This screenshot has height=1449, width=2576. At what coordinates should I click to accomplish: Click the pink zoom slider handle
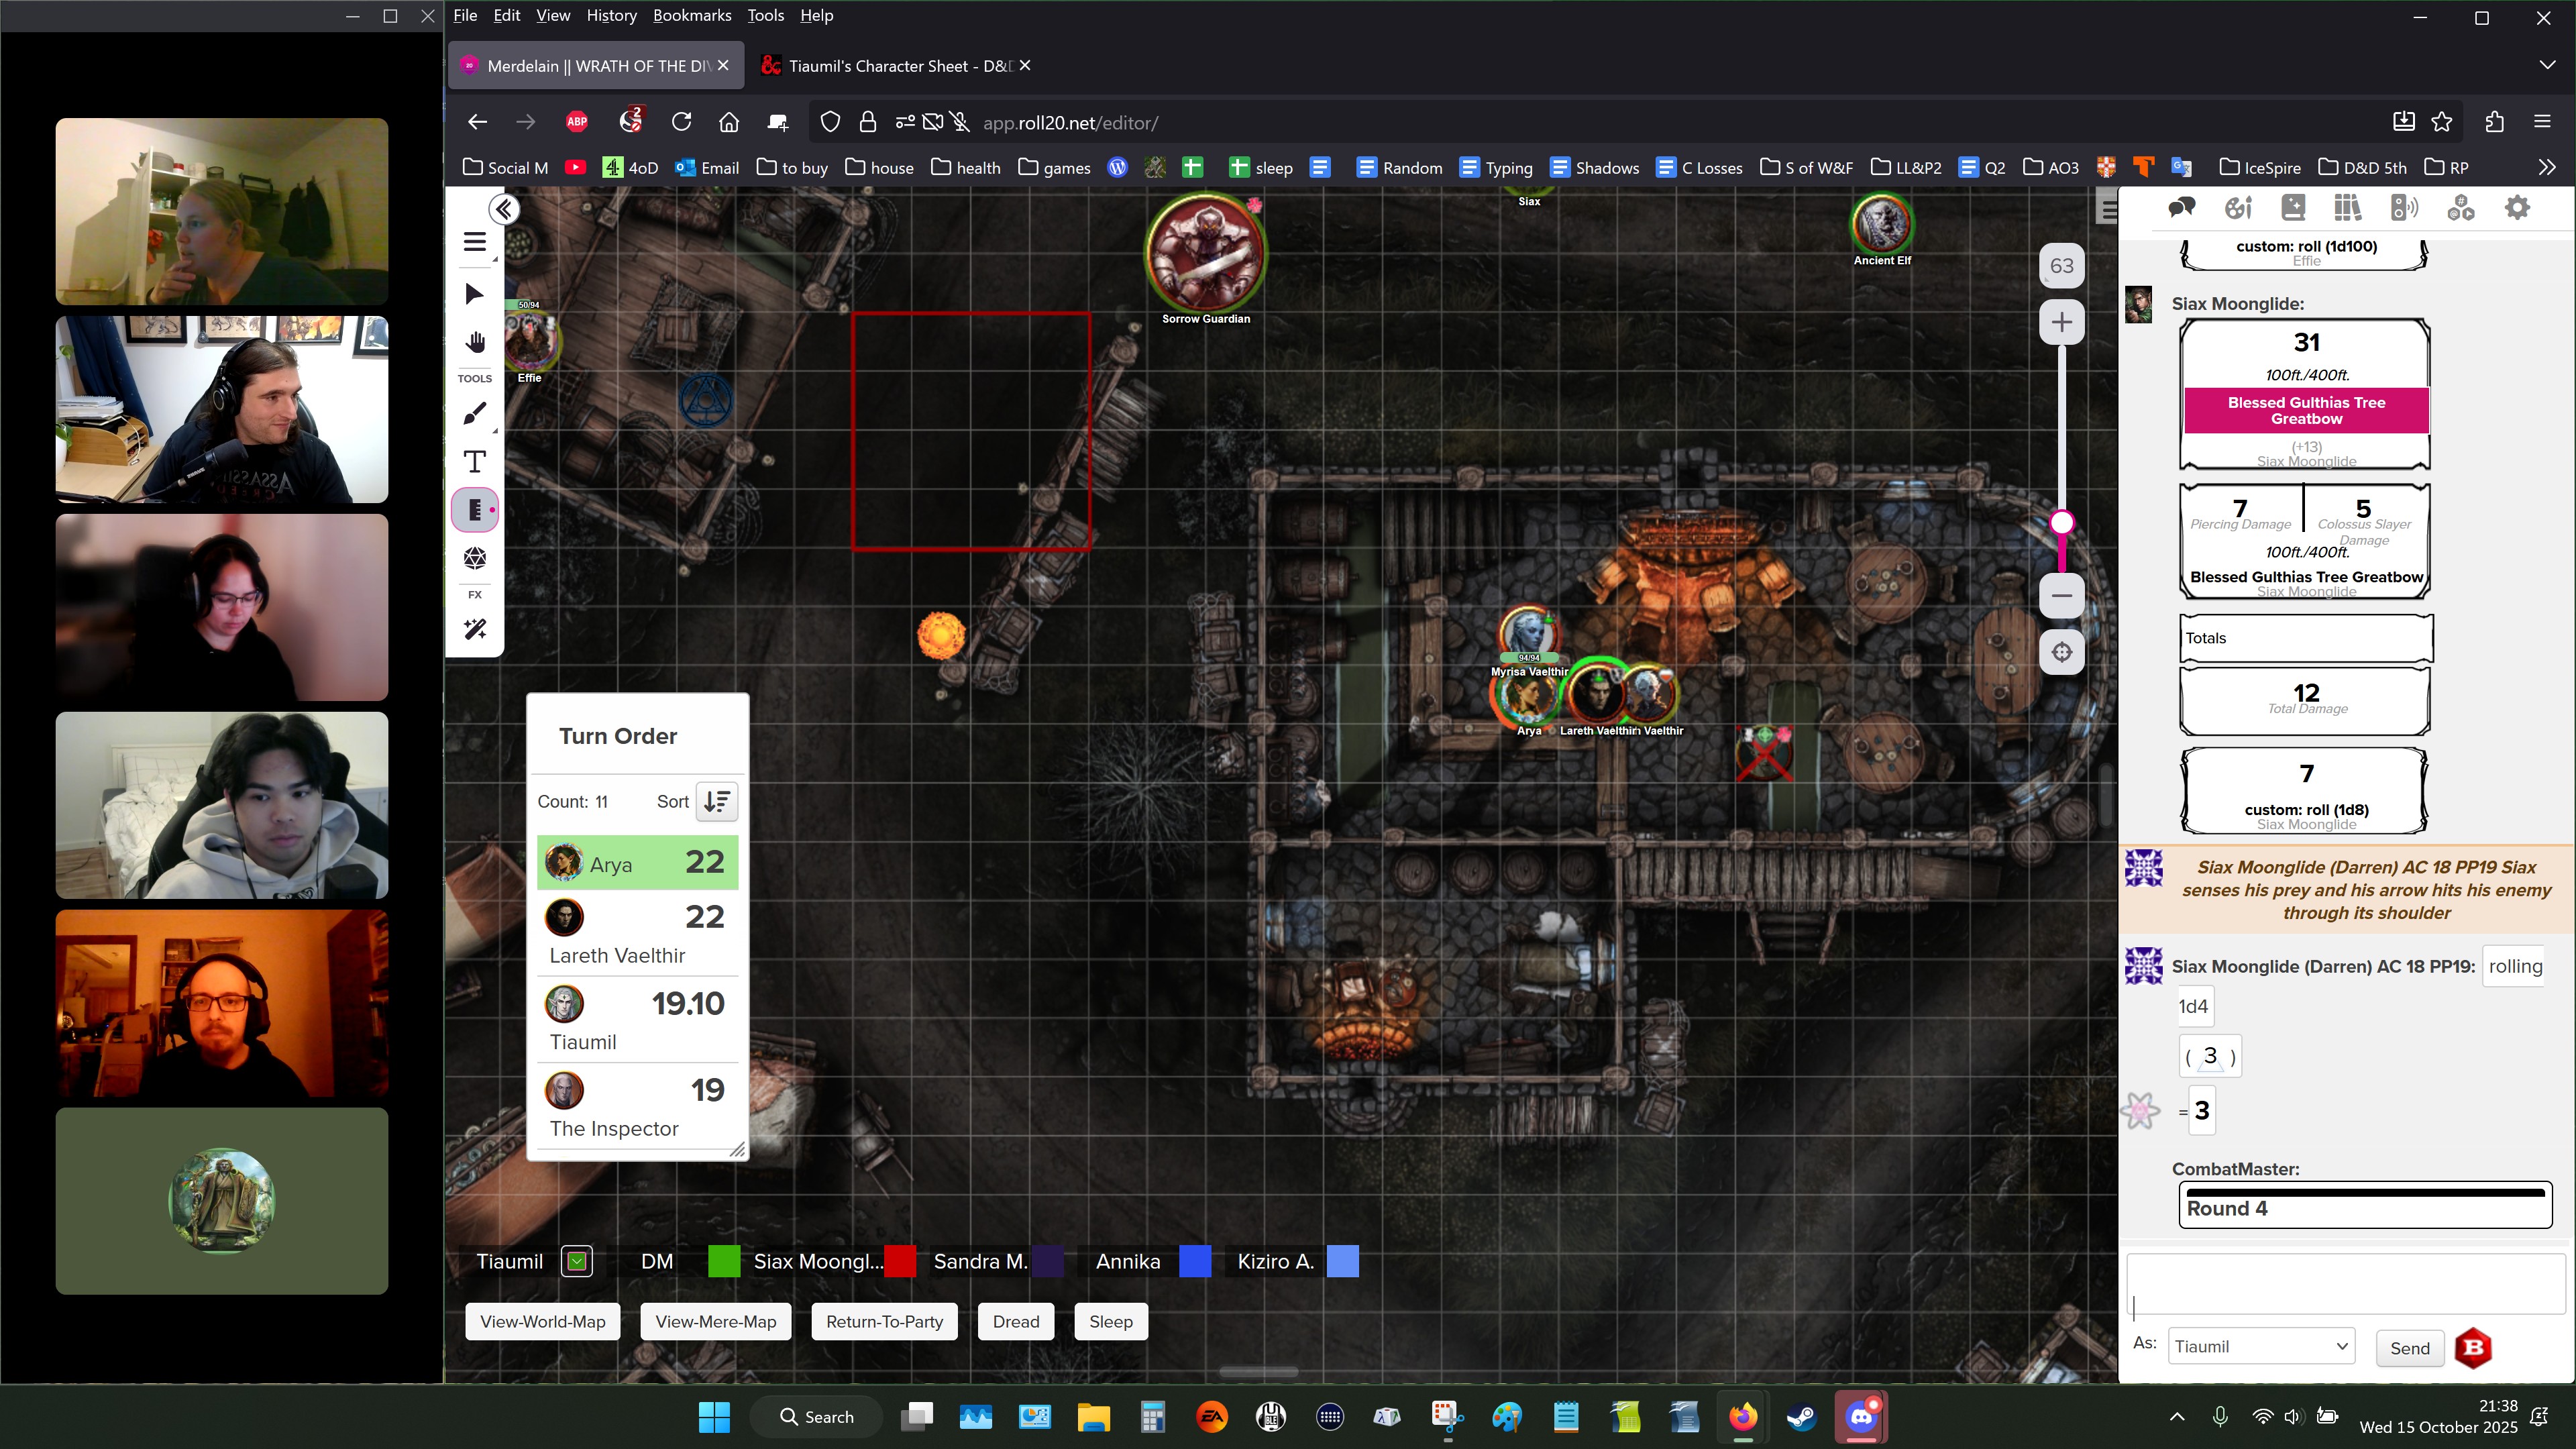2061,522
